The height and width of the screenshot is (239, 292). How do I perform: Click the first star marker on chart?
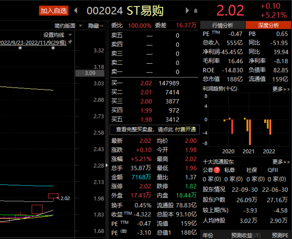[x=20, y=48]
